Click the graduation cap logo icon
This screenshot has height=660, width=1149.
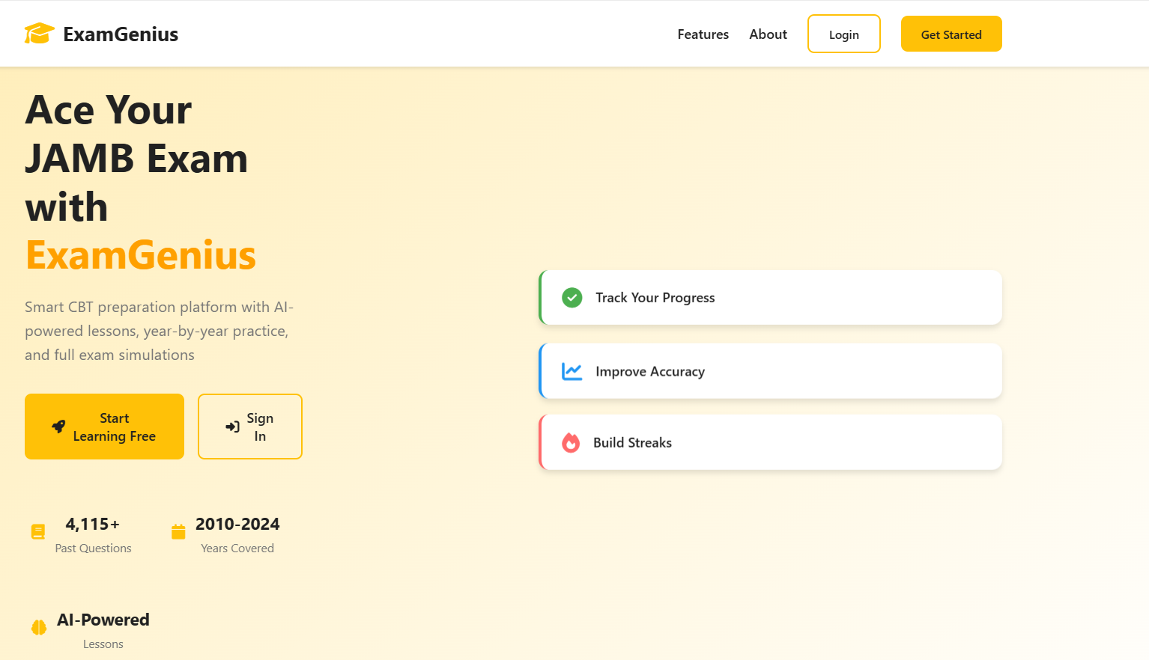39,34
